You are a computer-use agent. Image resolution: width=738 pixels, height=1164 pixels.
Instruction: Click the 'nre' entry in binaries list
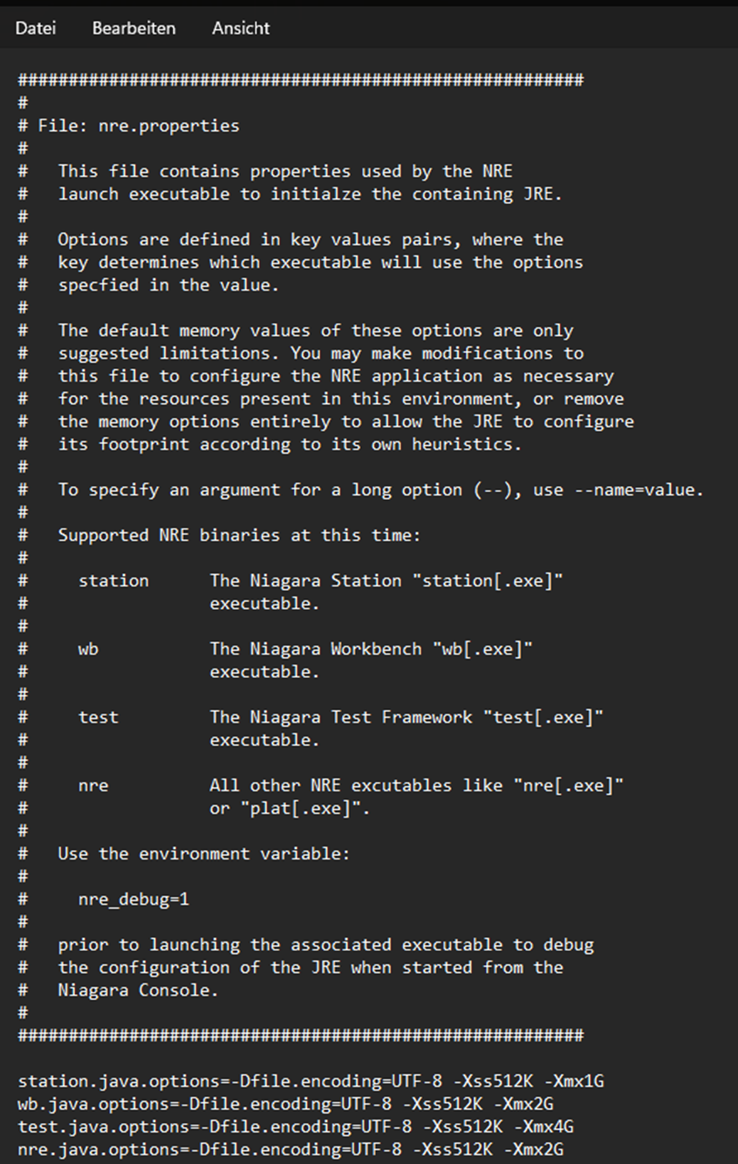click(93, 785)
